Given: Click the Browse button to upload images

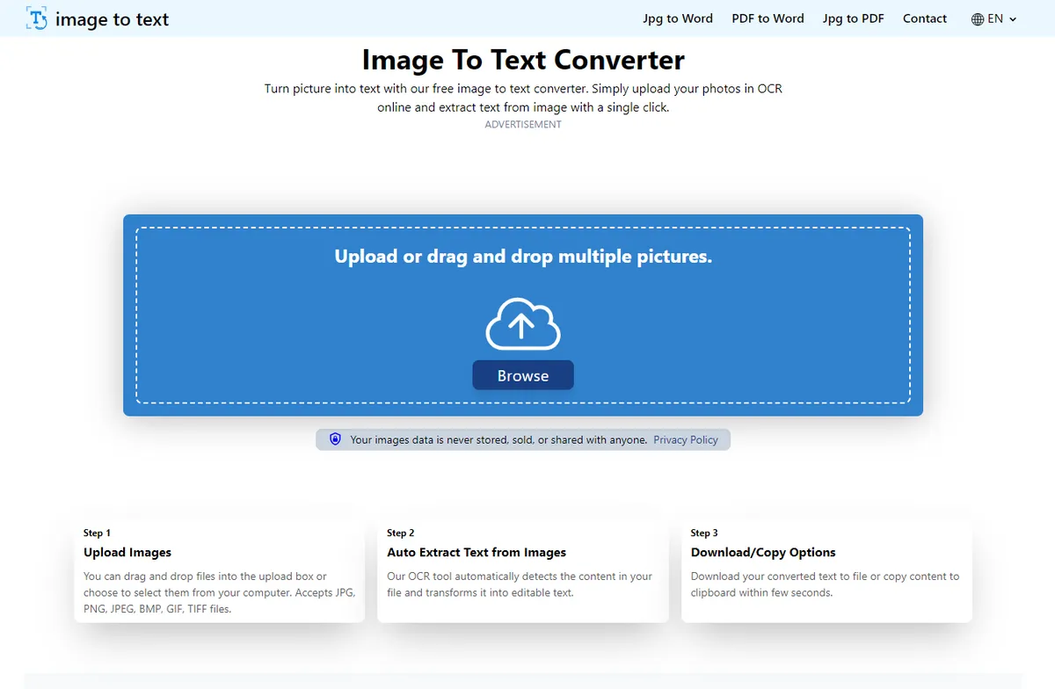Looking at the screenshot, I should 522,374.
